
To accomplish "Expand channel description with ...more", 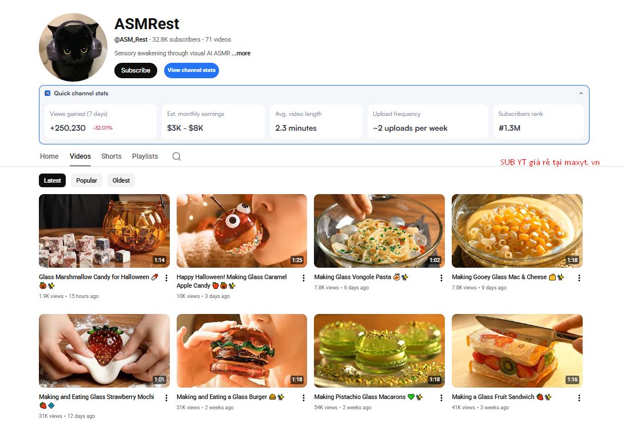I will (241, 53).
